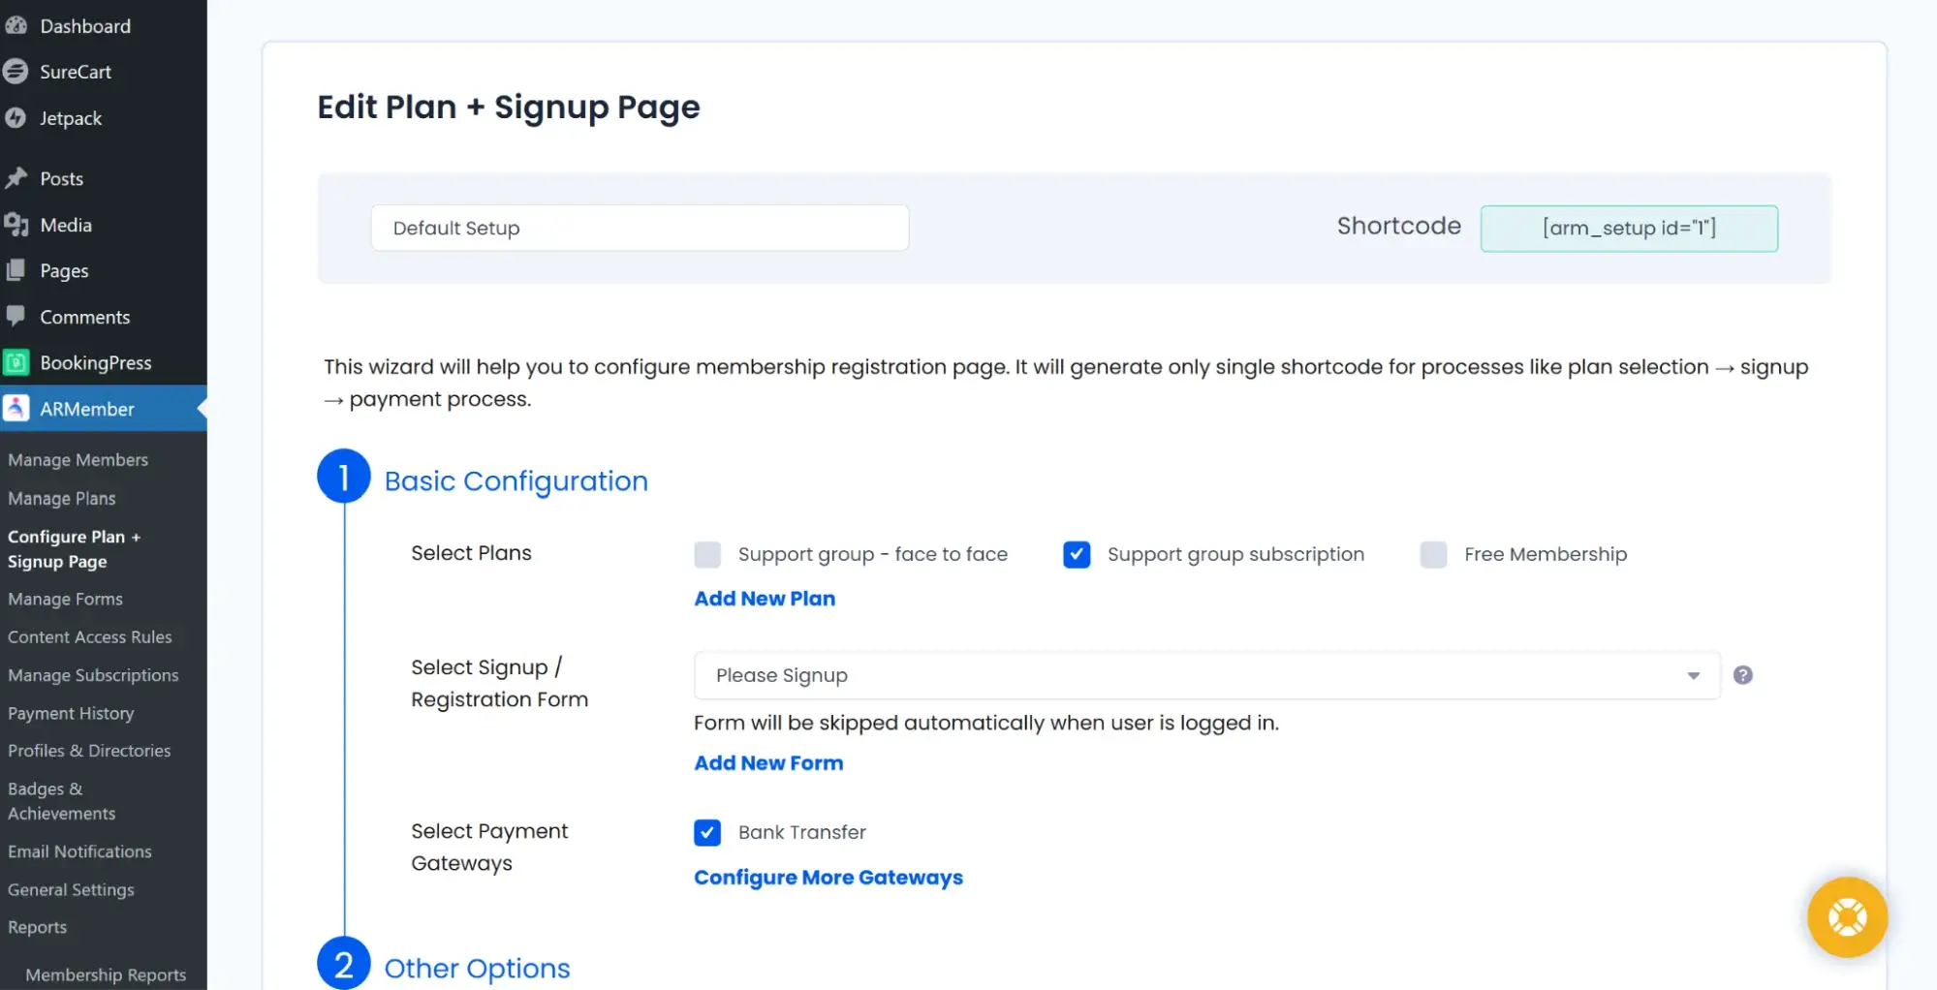This screenshot has width=1937, height=990.
Task: Click the Comments speech bubble icon
Action: click(x=16, y=317)
